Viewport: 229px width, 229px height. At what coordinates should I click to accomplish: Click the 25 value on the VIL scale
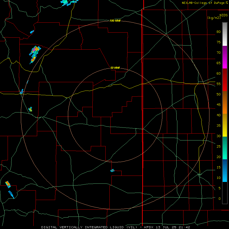(x=219, y=146)
